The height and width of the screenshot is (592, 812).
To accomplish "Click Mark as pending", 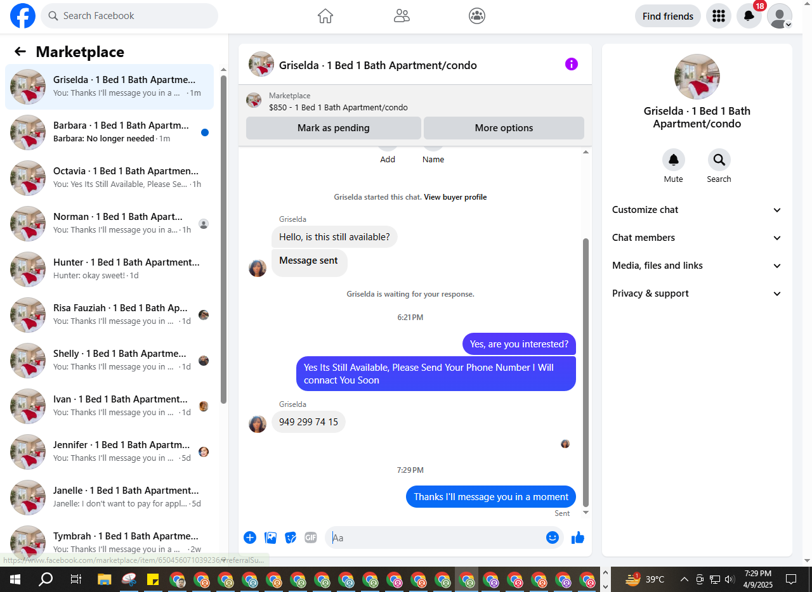I will (x=334, y=128).
